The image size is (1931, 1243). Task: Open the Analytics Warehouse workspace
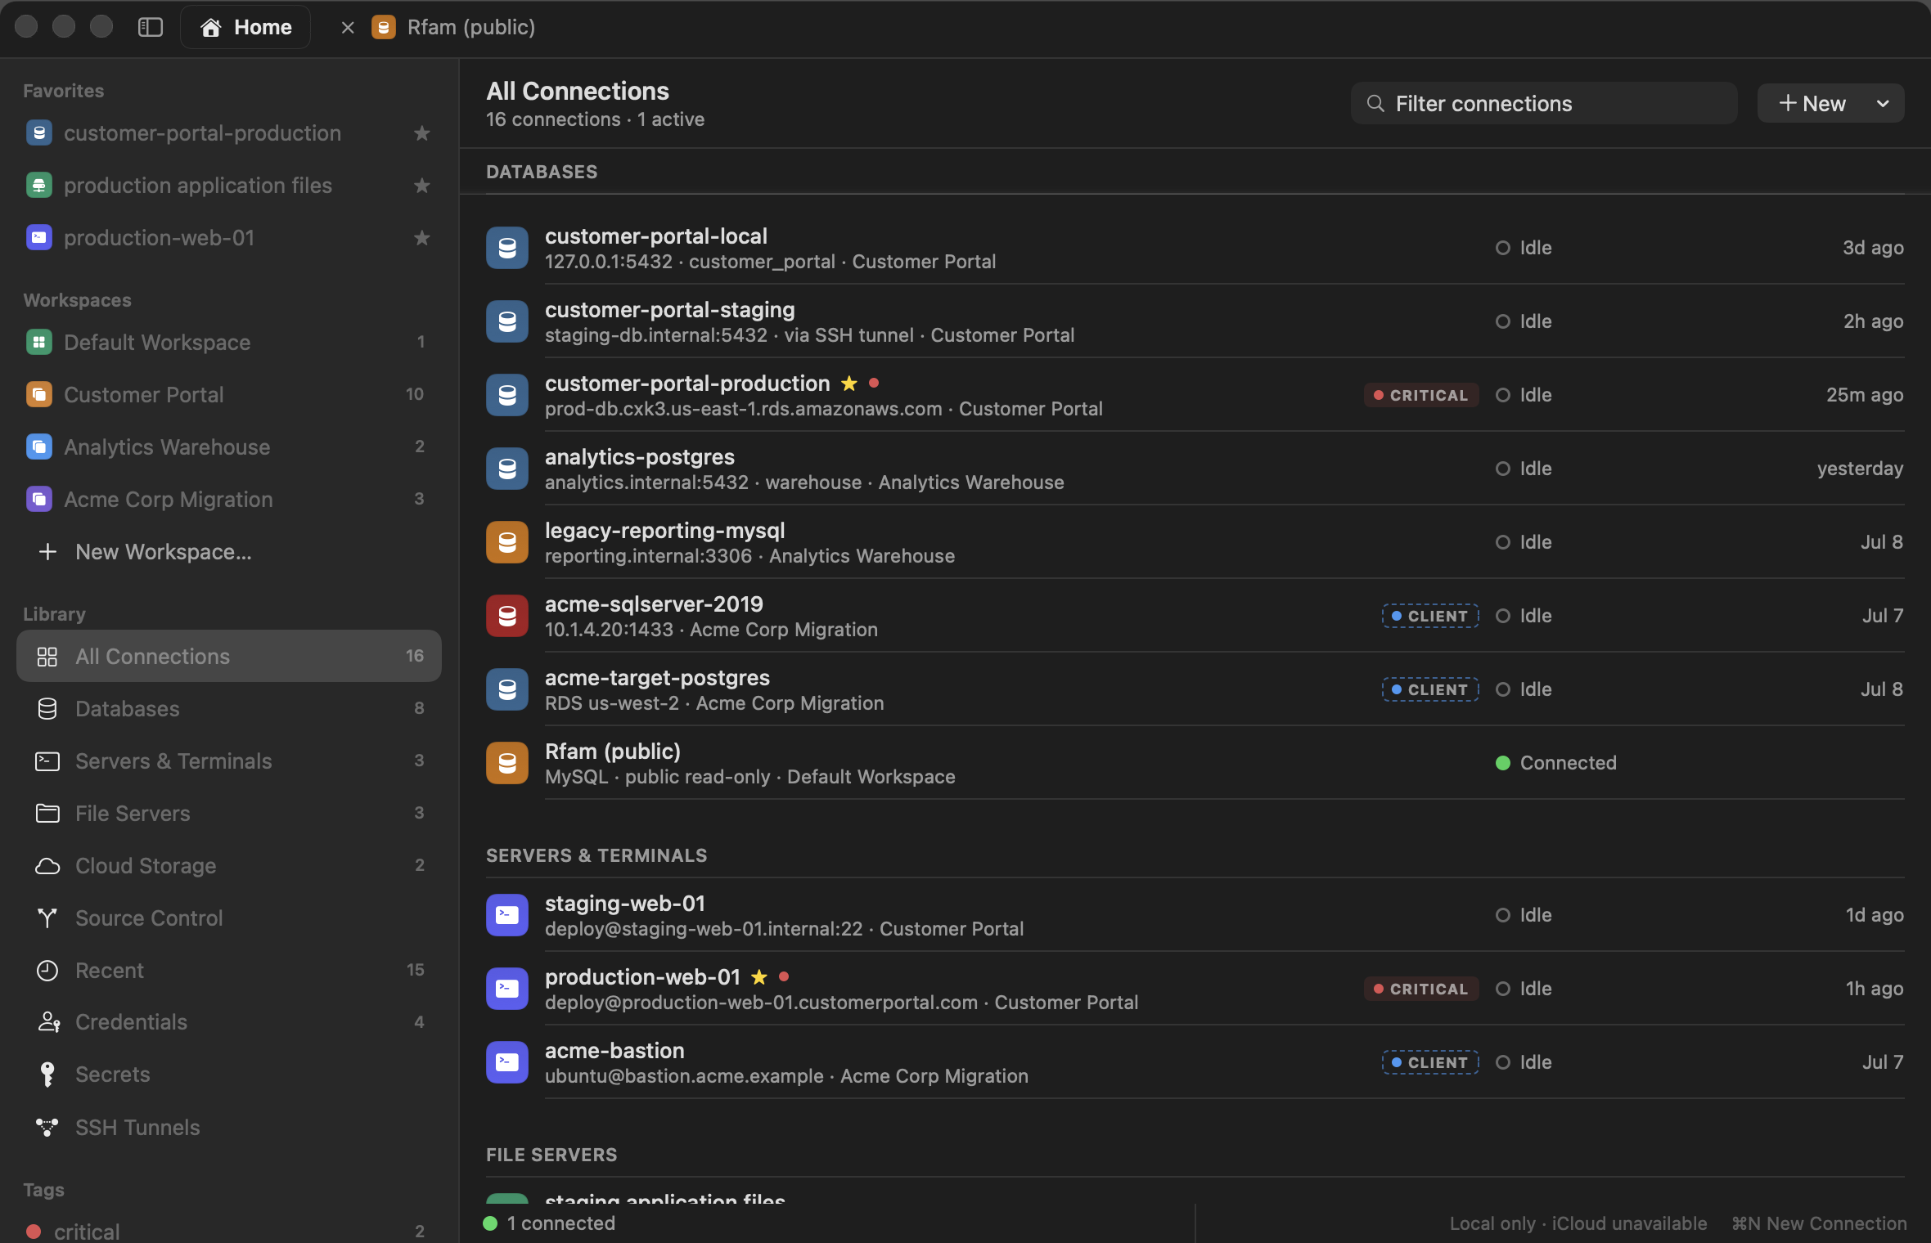(229, 446)
